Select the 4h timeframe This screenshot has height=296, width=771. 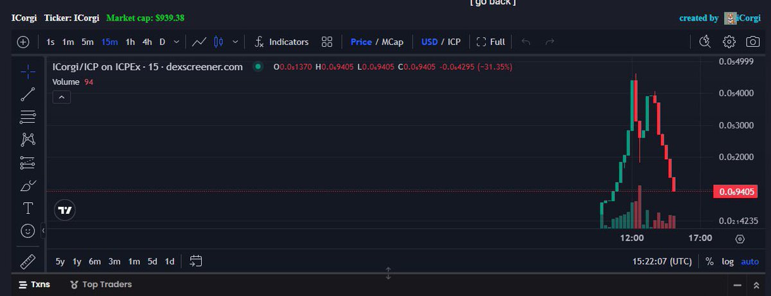click(x=147, y=42)
